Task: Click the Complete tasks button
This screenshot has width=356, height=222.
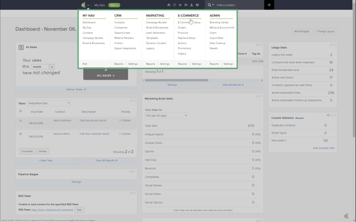Action: click(x=27, y=151)
